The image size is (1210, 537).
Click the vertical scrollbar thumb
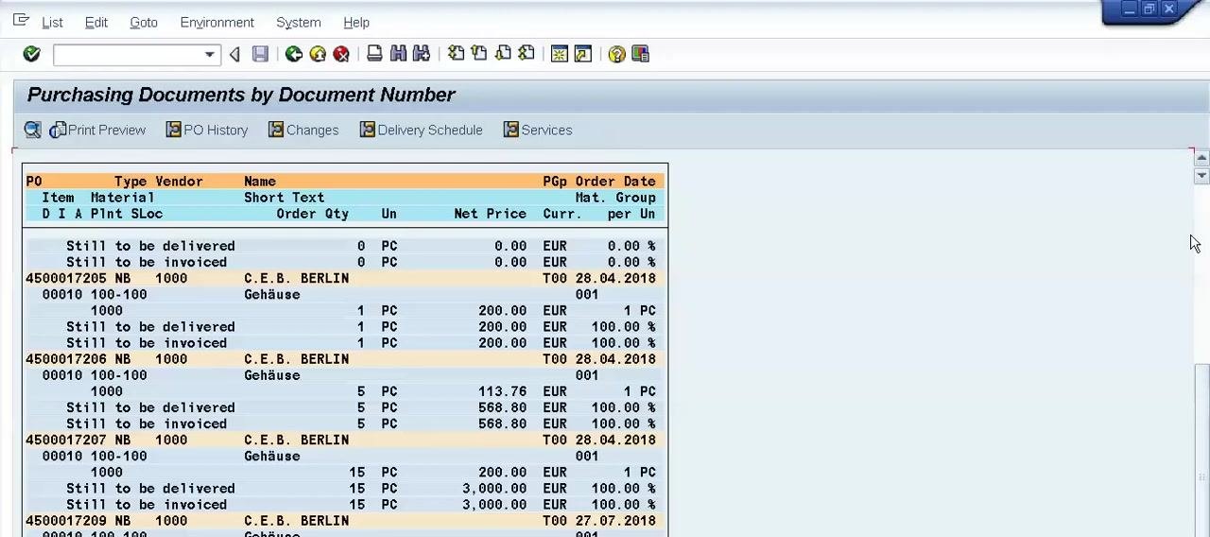point(1201,449)
